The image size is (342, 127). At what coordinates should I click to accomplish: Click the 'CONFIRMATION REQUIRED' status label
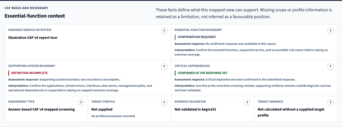pyautogui.click(x=197, y=37)
